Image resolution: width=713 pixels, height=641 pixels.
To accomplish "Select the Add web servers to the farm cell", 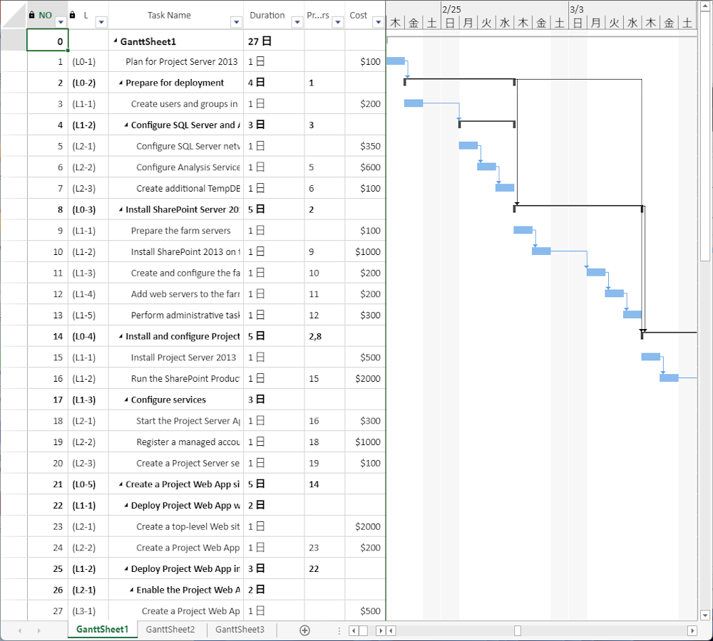I will pos(176,294).
